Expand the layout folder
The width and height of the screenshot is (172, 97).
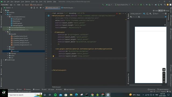coord(8,47)
